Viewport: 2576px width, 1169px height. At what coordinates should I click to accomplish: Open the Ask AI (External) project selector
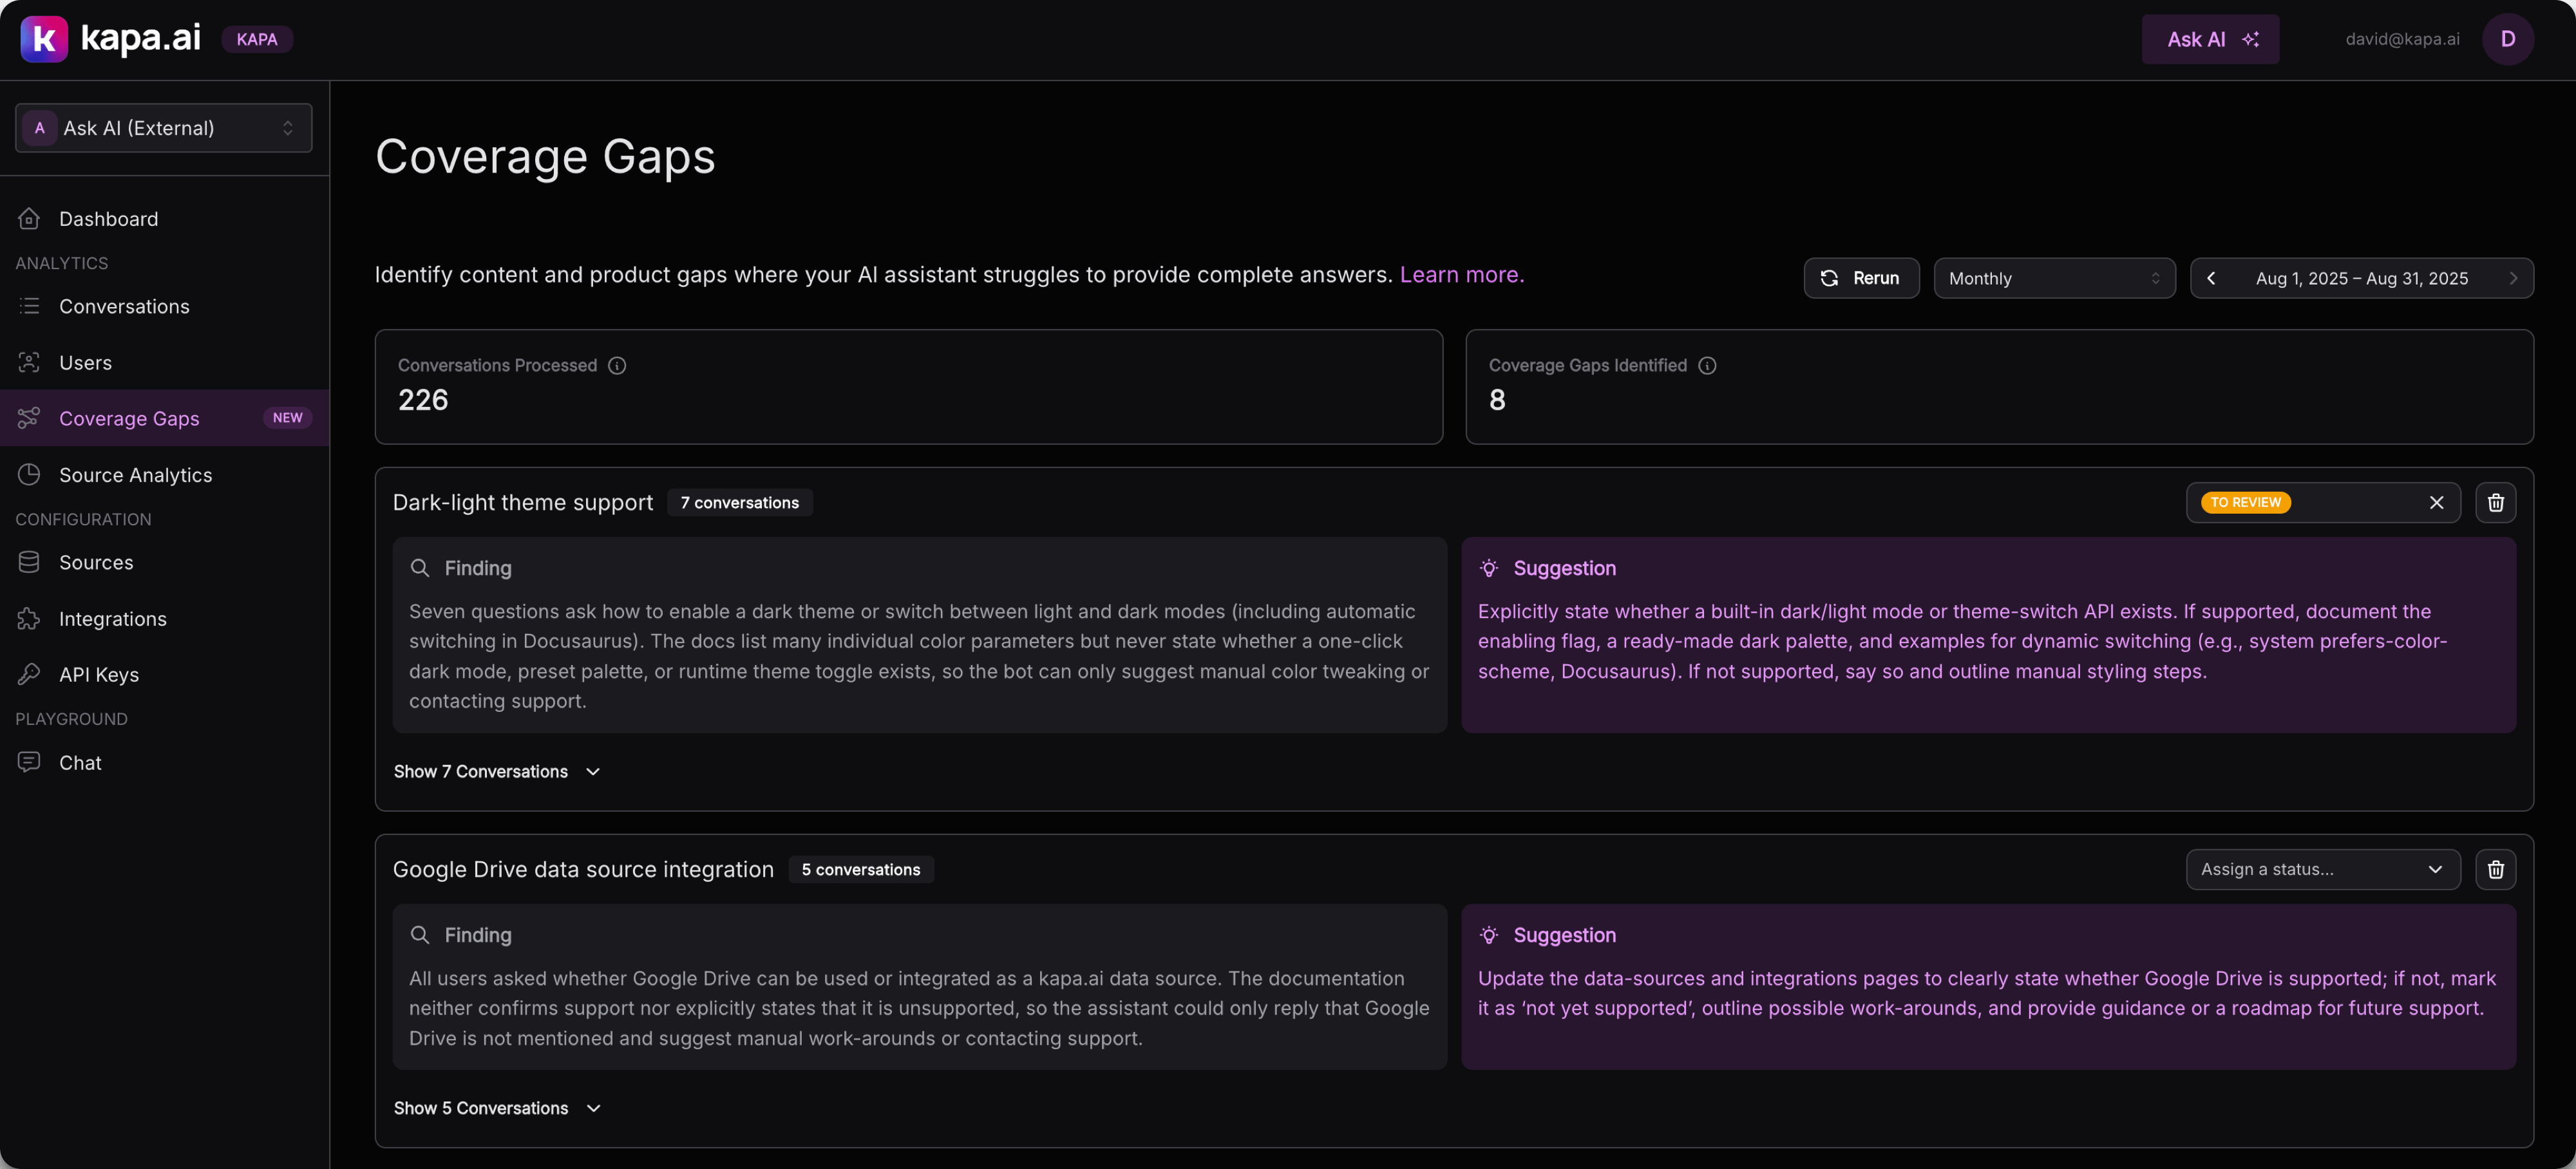(164, 128)
